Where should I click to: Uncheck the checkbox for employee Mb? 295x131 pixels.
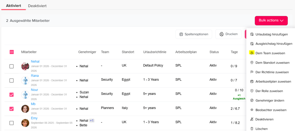[12, 109]
